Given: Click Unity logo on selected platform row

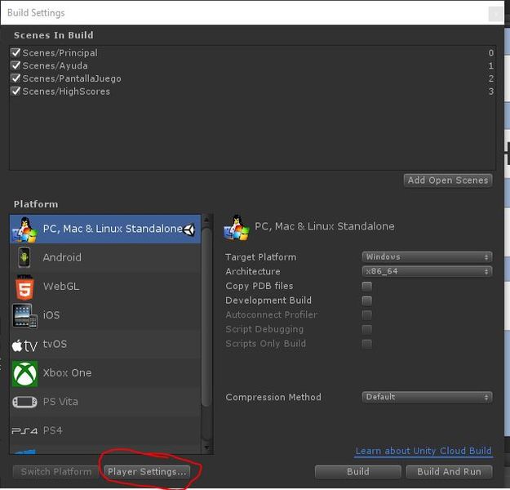Looking at the screenshot, I should (x=189, y=229).
